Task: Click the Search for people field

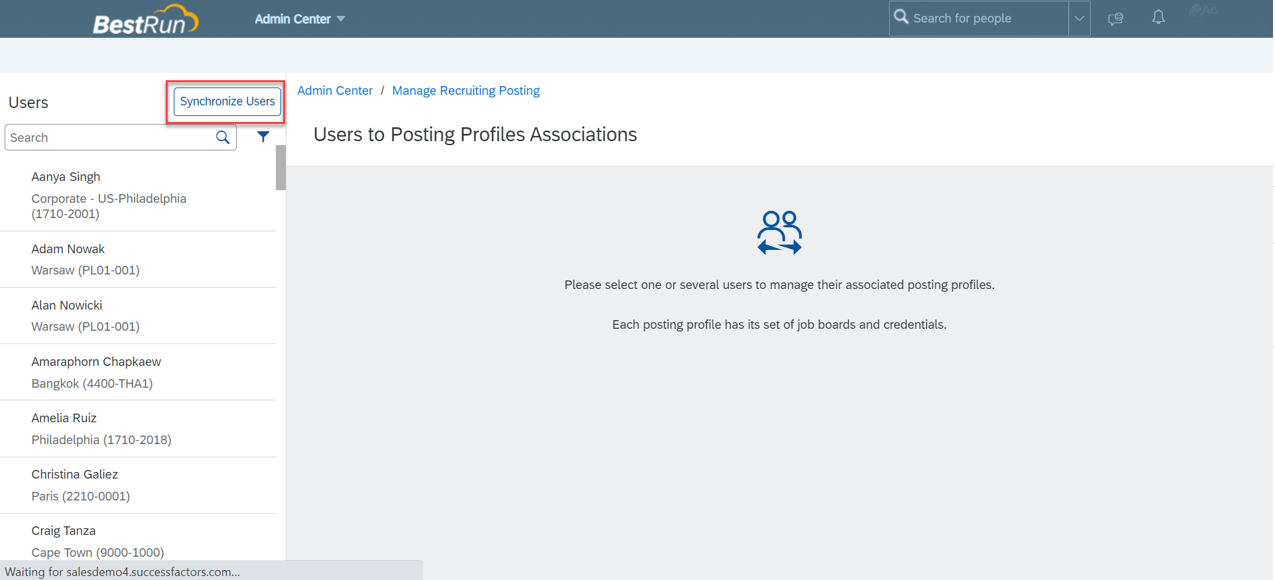Action: [979, 19]
